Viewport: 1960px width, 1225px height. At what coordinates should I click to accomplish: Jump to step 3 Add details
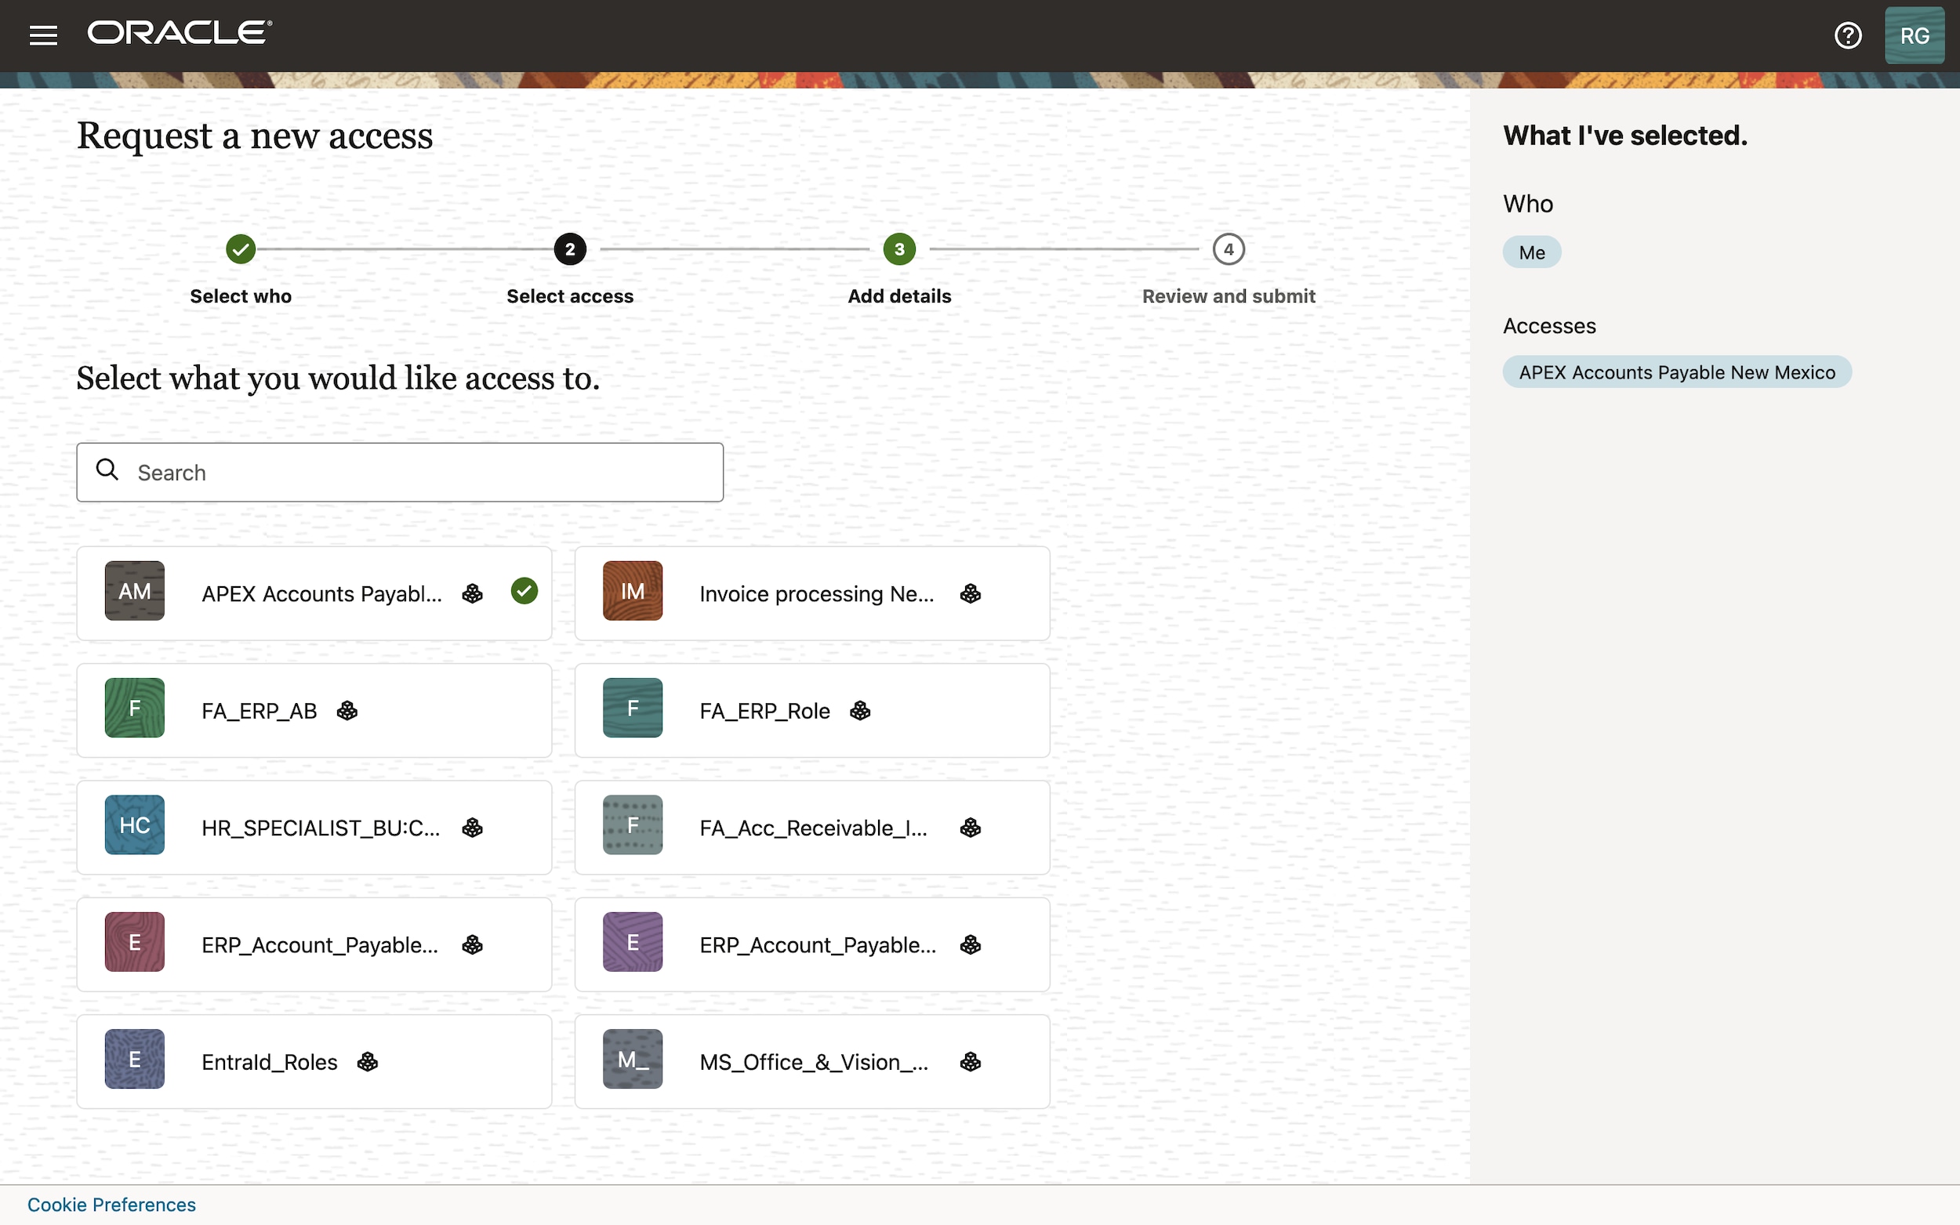tap(899, 249)
